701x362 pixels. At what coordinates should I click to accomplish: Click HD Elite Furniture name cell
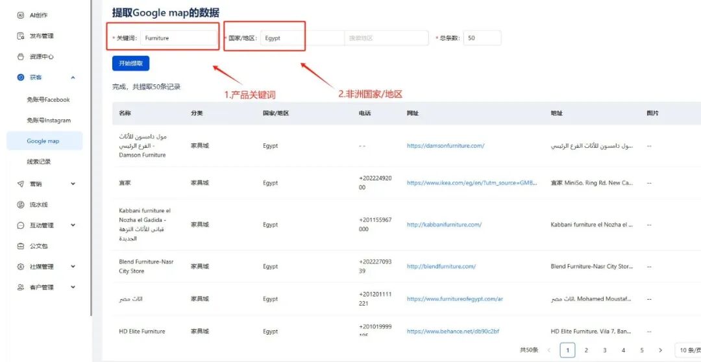(141, 331)
